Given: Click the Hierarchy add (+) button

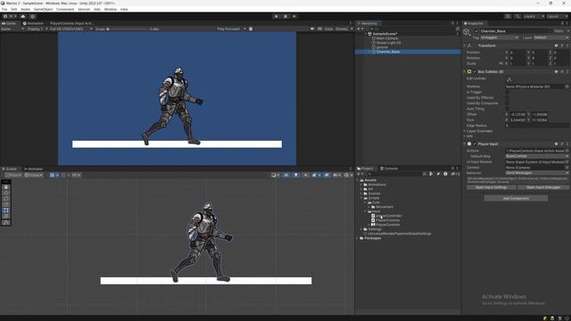Looking at the screenshot, I should 360,29.
